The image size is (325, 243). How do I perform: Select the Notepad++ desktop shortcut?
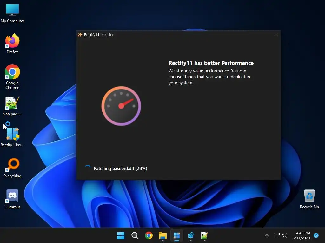12,106
